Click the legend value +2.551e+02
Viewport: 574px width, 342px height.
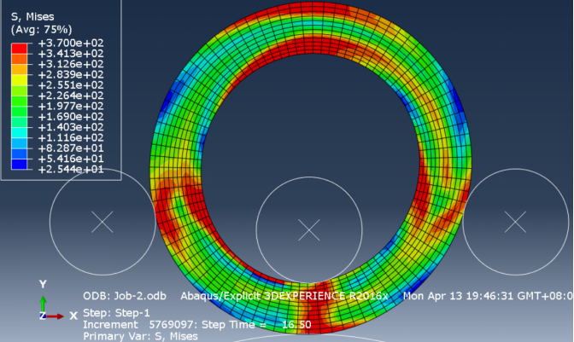click(71, 85)
